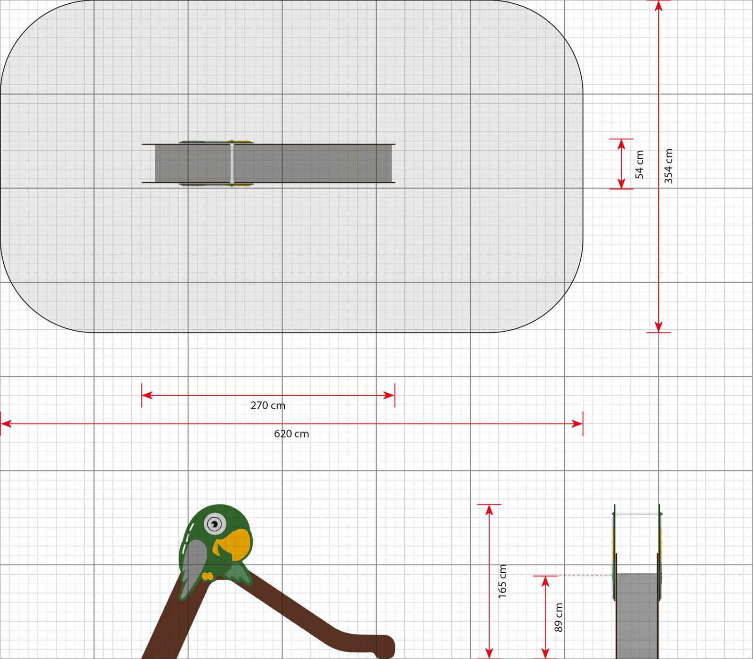
Task: Click top arrowhead of the 354 cm line
Action: (x=658, y=6)
